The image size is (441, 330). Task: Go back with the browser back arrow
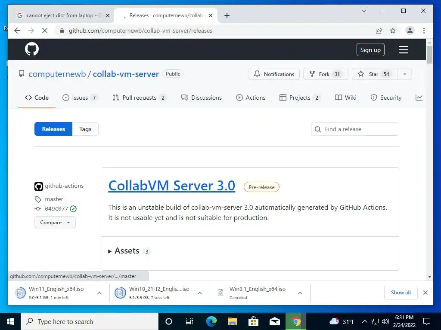17,31
